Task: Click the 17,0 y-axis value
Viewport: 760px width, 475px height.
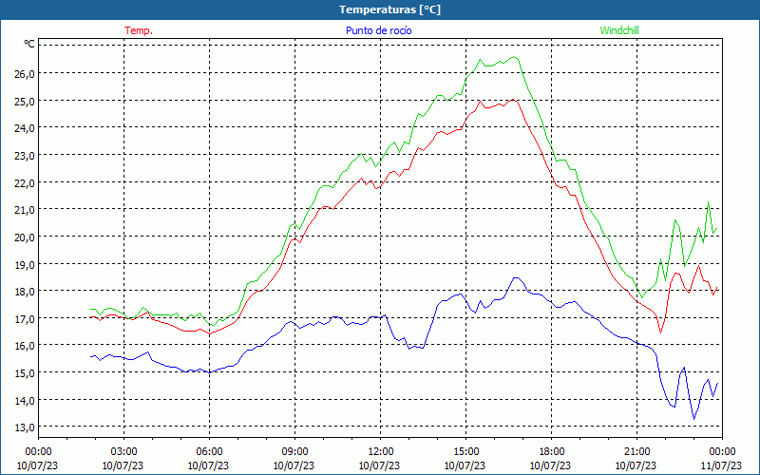Action: coord(25,318)
